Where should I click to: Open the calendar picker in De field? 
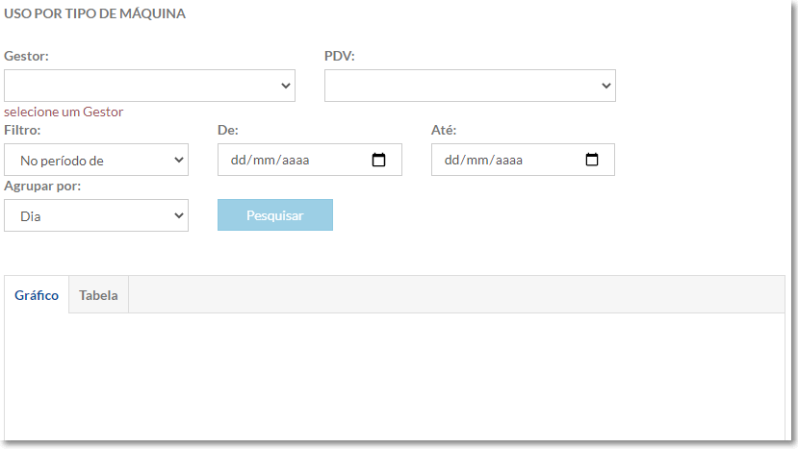(x=378, y=160)
